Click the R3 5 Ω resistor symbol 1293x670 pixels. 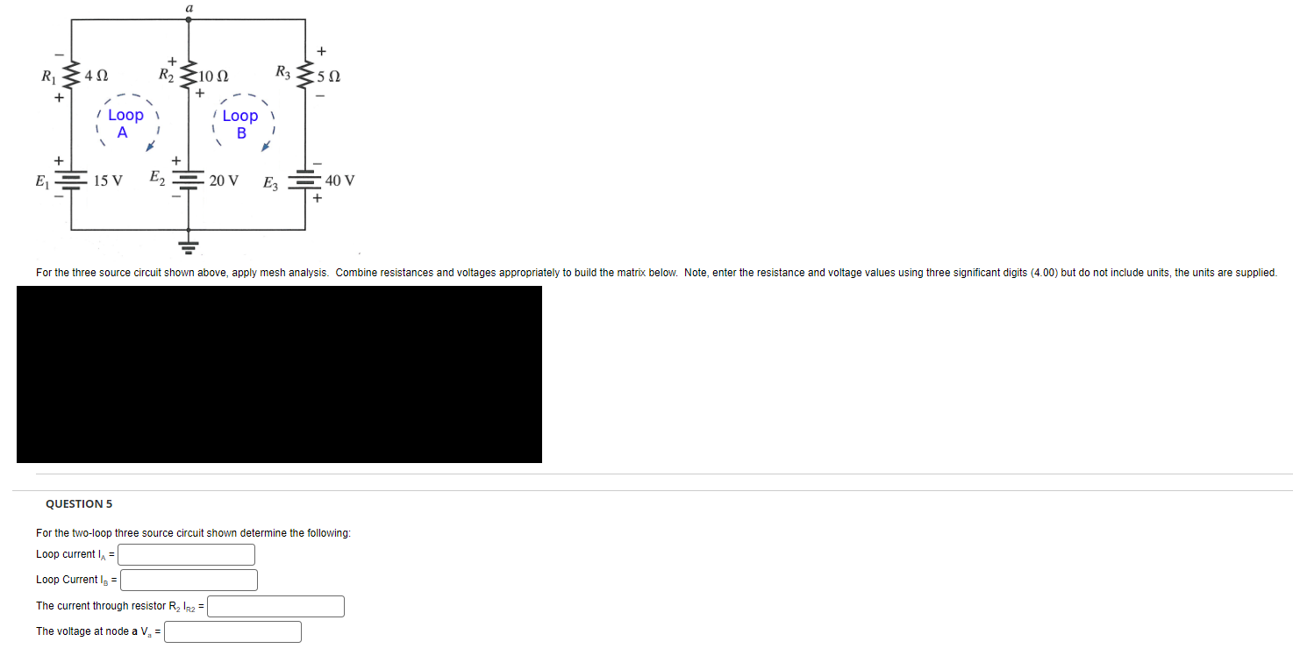point(306,76)
